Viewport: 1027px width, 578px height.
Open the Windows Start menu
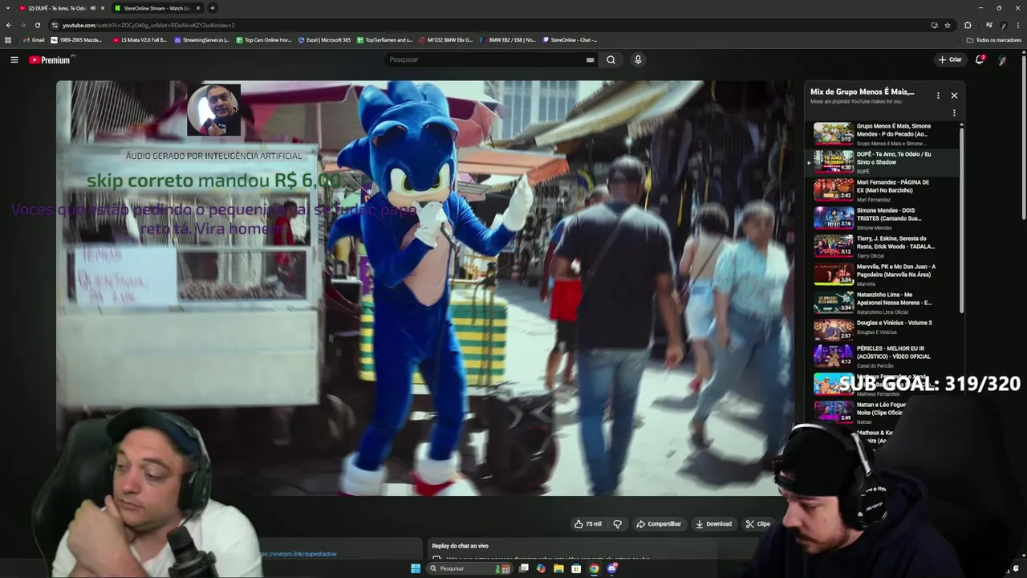416,568
